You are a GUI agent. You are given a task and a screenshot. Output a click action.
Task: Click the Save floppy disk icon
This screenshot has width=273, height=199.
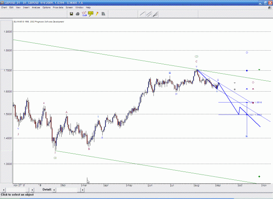point(71,14)
